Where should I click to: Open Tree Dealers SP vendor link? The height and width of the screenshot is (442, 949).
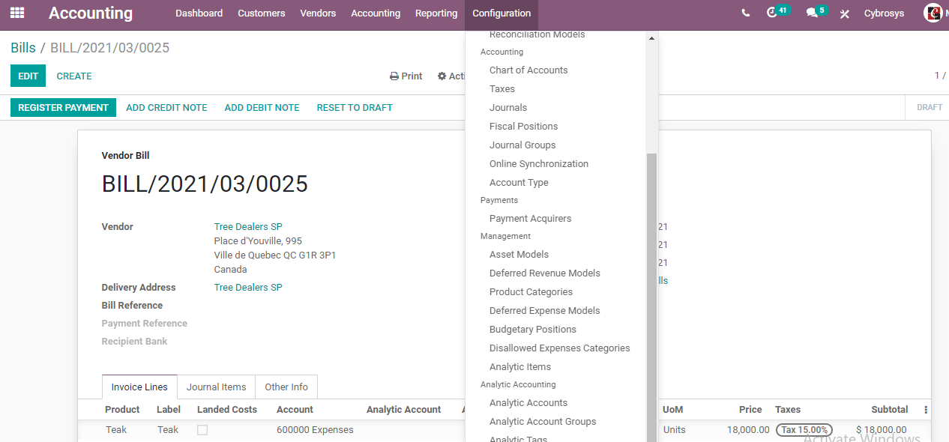click(248, 227)
